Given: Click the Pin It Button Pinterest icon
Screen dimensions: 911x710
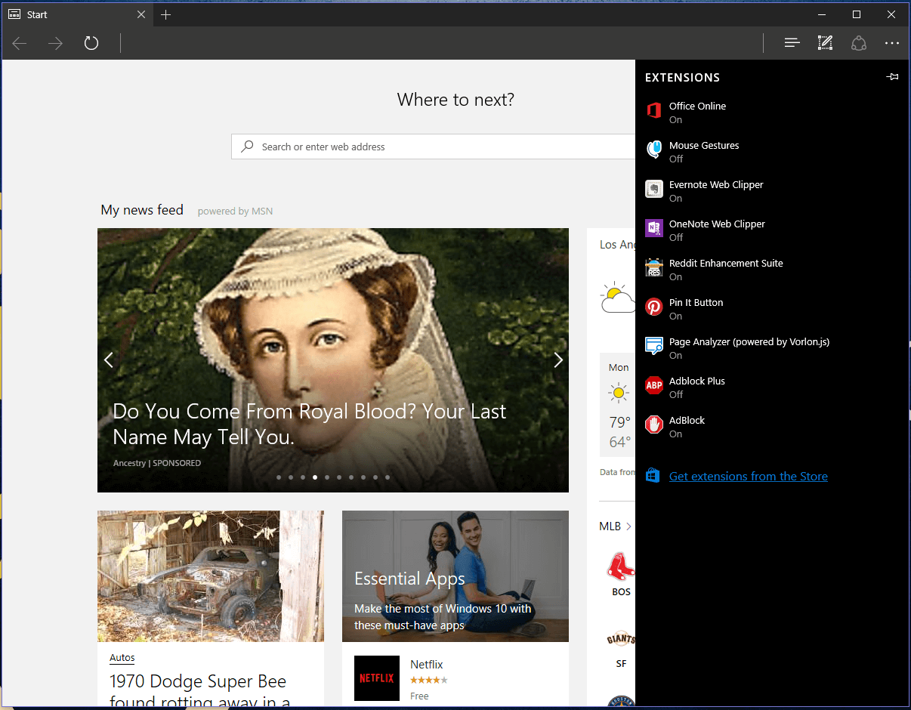Looking at the screenshot, I should click(654, 307).
